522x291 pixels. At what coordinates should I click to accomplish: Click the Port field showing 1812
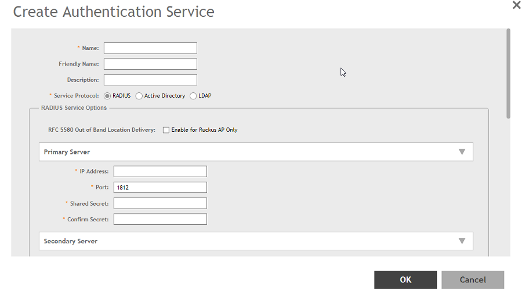(160, 187)
